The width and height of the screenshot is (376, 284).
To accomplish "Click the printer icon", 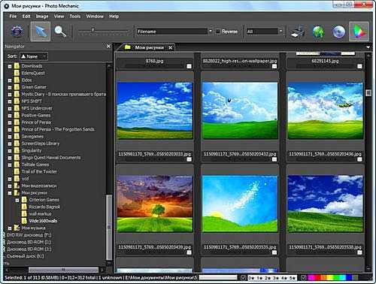I will point(298,32).
